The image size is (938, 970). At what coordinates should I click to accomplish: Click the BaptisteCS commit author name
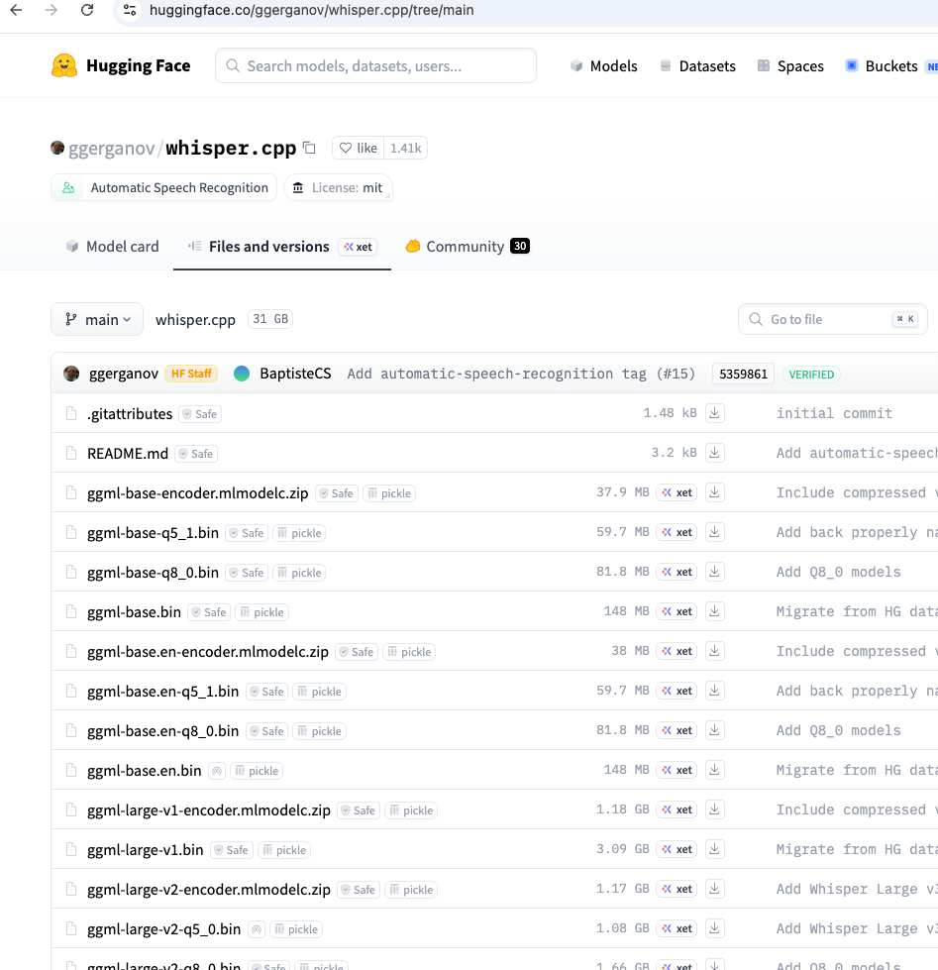295,374
